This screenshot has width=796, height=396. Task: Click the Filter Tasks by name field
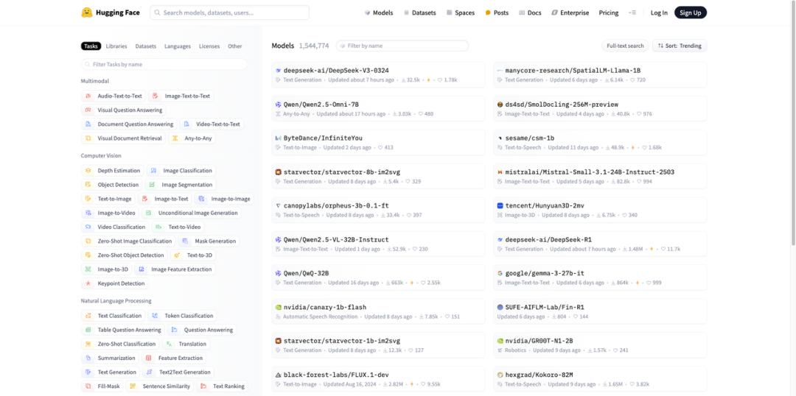click(166, 64)
